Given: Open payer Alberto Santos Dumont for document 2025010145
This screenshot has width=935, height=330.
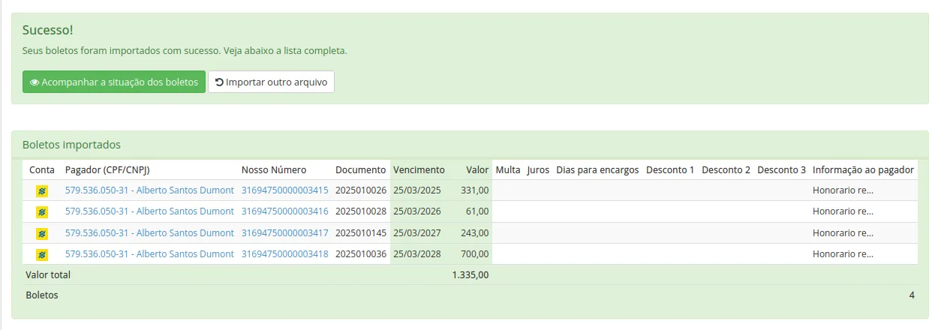Looking at the screenshot, I should (x=149, y=233).
